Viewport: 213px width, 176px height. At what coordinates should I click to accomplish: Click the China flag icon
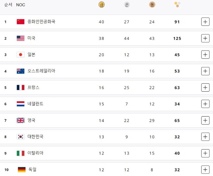(20, 22)
